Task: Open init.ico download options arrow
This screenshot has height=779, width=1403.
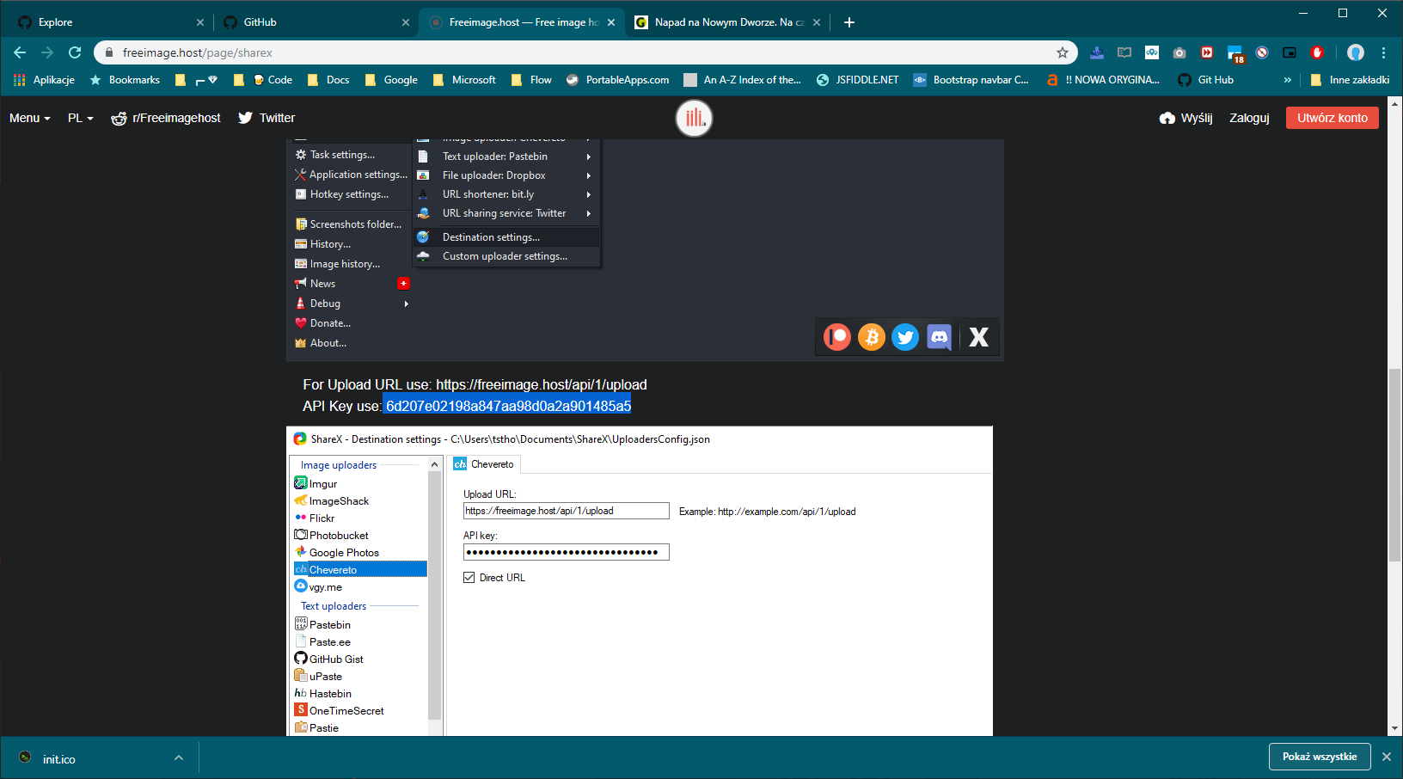Action: coord(179,758)
